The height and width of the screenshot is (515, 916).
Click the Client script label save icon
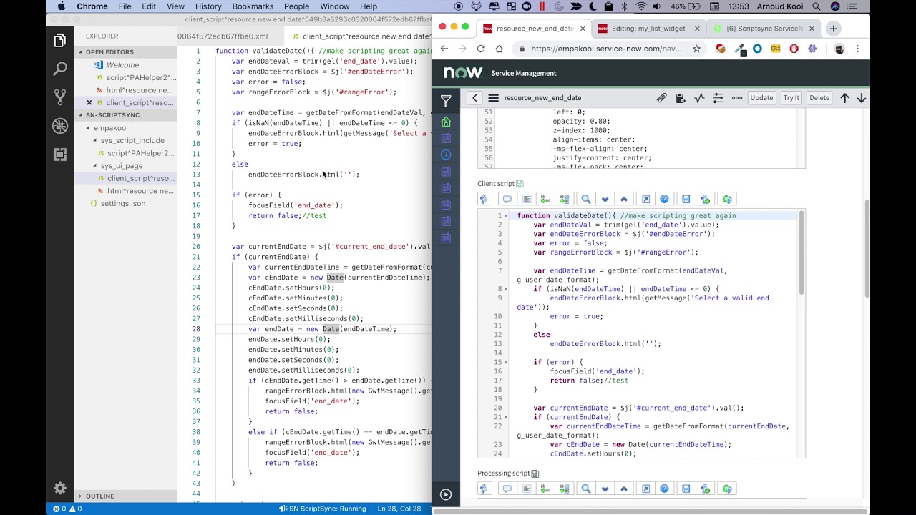[x=520, y=184]
